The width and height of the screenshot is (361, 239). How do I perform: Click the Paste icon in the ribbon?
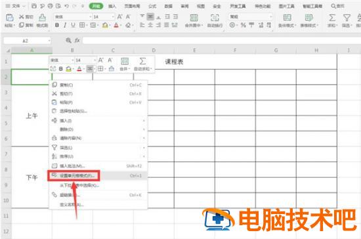click(9, 18)
